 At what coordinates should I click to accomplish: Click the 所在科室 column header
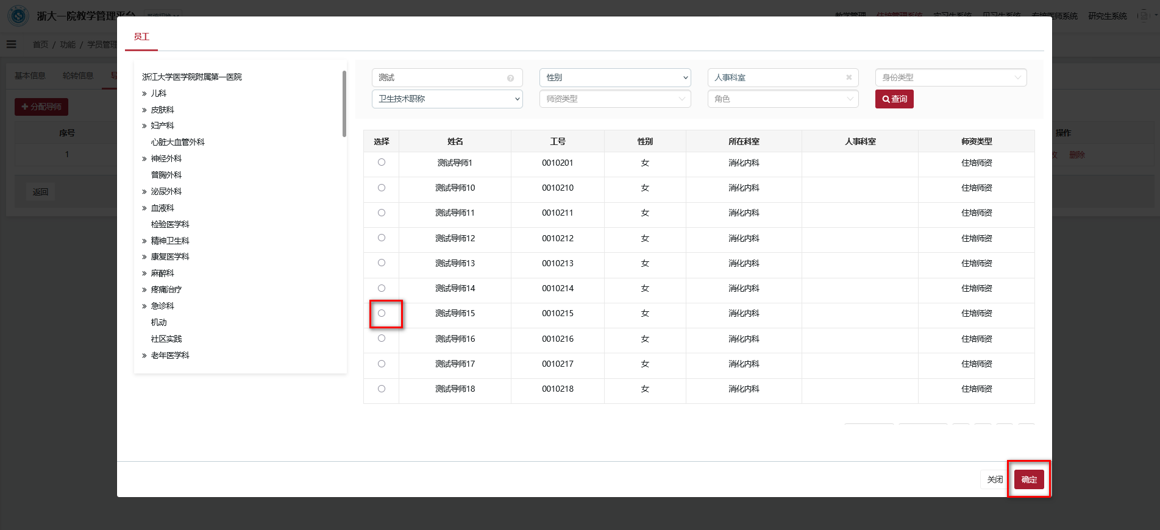tap(744, 141)
